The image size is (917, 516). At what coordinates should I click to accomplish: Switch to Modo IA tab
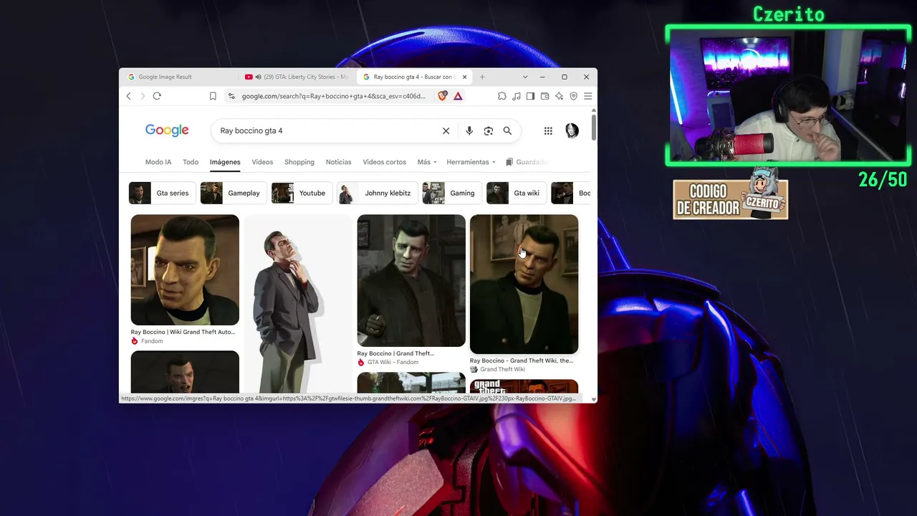coord(158,162)
